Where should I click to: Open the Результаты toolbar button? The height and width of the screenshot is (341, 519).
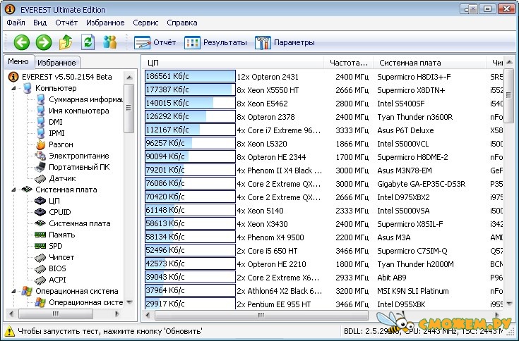pyautogui.click(x=215, y=42)
